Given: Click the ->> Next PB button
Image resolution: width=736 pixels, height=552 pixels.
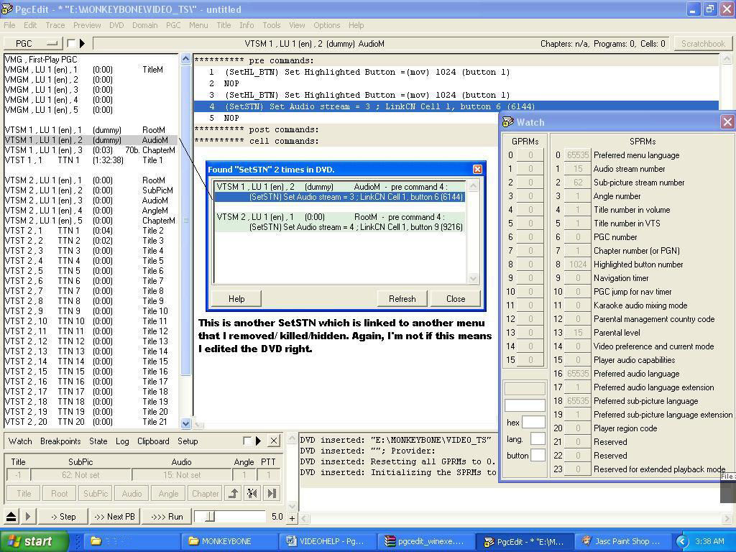Looking at the screenshot, I should click(x=114, y=517).
